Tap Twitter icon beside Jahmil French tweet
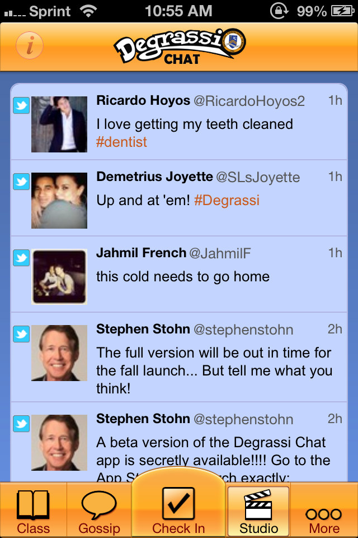The width and height of the screenshot is (358, 538). [x=21, y=258]
